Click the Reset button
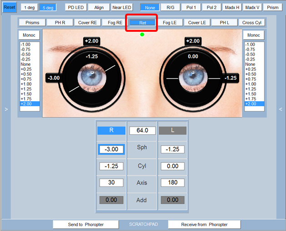 pyautogui.click(x=9, y=8)
